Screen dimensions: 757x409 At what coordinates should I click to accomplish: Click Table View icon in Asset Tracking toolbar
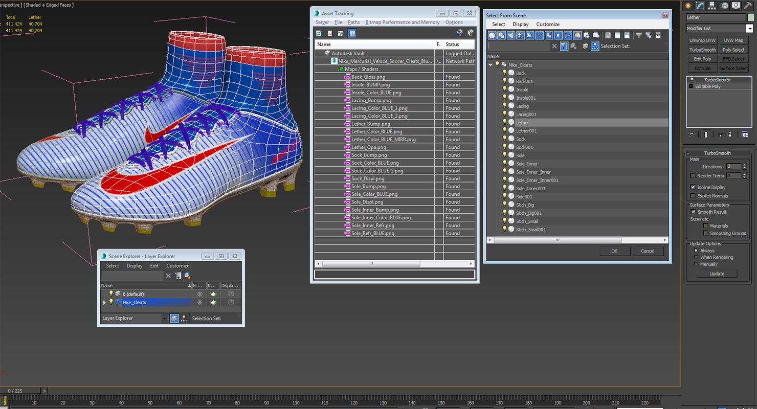click(x=352, y=33)
